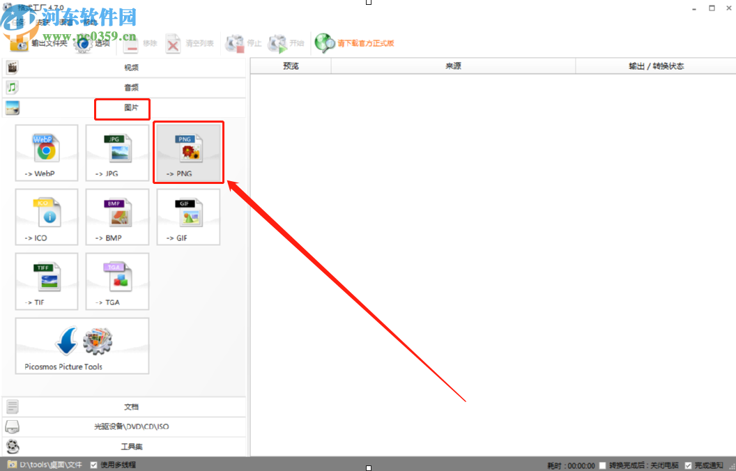Open the 输出文件夹 output folder button
736x471 pixels.
click(x=39, y=44)
